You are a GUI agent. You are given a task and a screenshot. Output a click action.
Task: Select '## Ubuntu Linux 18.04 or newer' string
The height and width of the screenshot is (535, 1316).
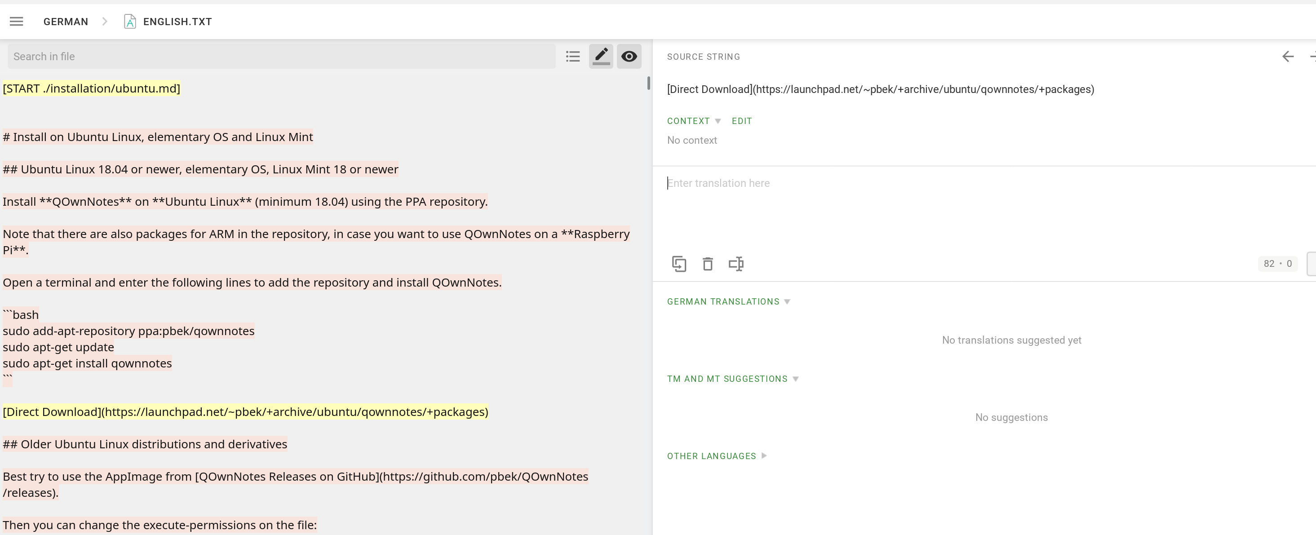200,169
